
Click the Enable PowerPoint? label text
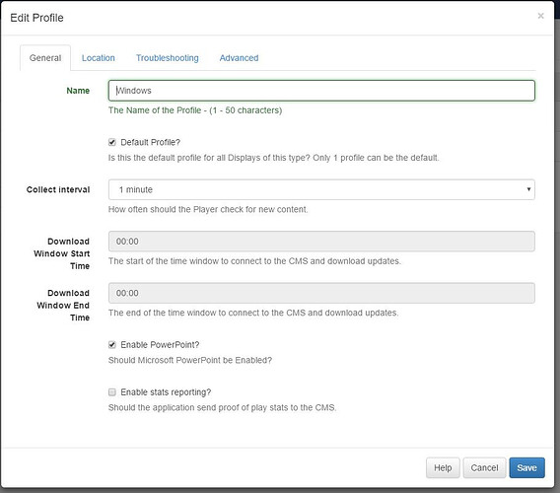[x=160, y=345]
